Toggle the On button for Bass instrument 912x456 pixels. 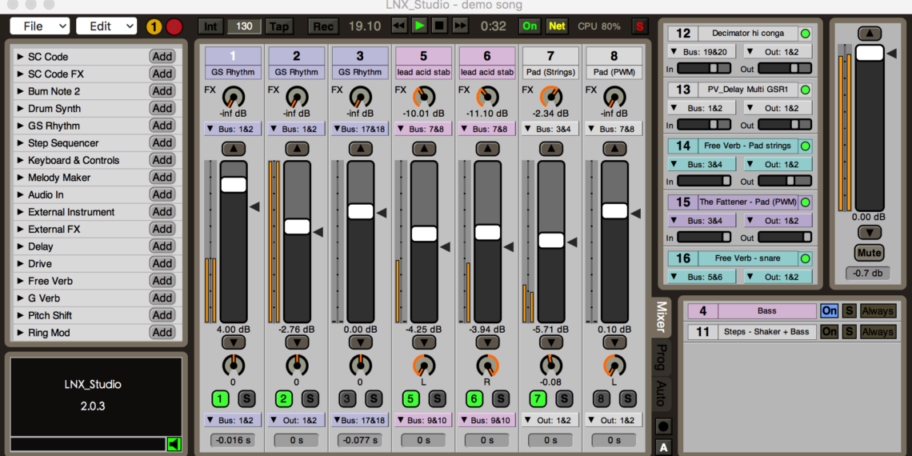[x=830, y=311]
